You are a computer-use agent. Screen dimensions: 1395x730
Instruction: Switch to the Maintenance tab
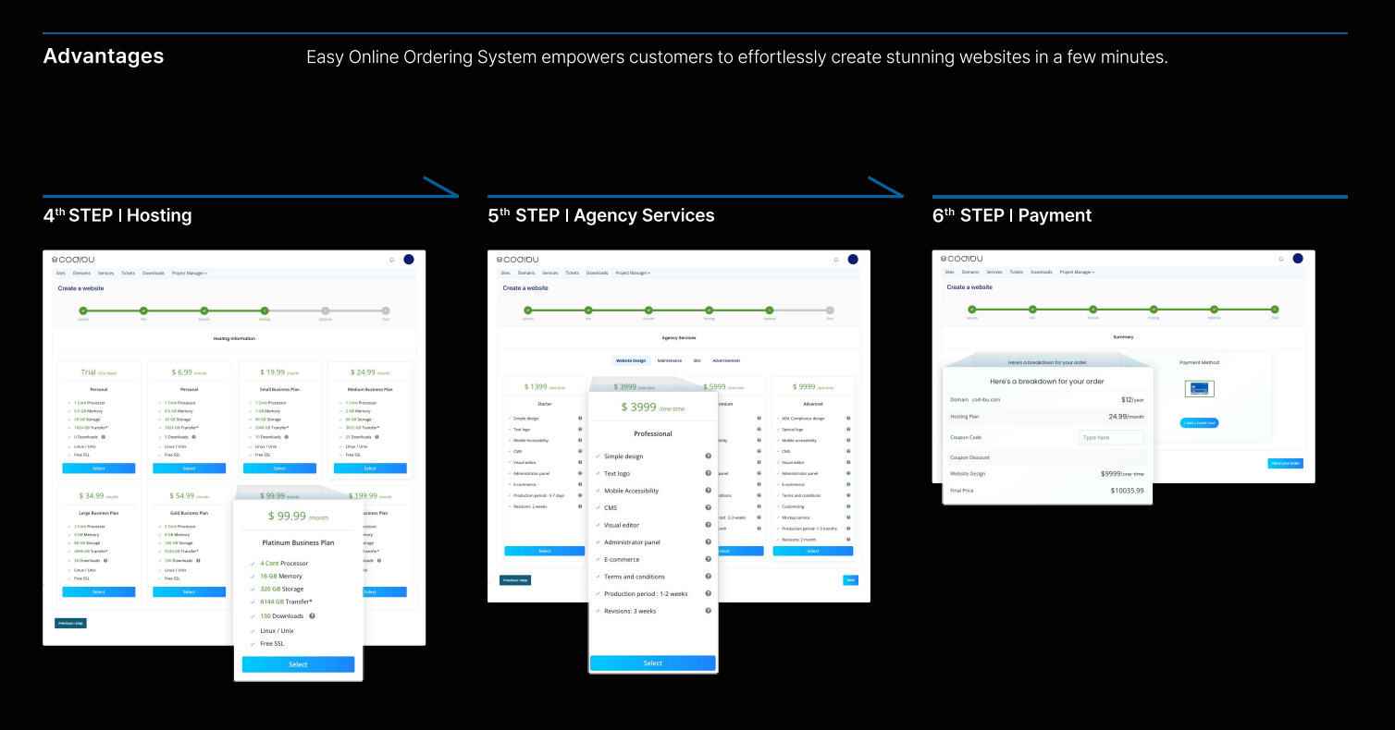coord(670,360)
